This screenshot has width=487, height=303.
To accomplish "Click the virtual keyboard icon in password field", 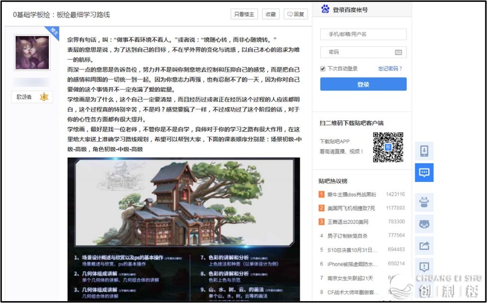I will click(398, 52).
